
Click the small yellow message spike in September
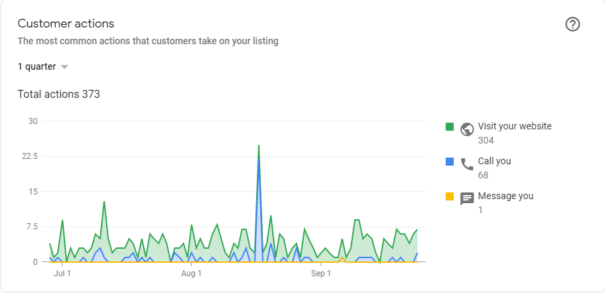pyautogui.click(x=342, y=259)
